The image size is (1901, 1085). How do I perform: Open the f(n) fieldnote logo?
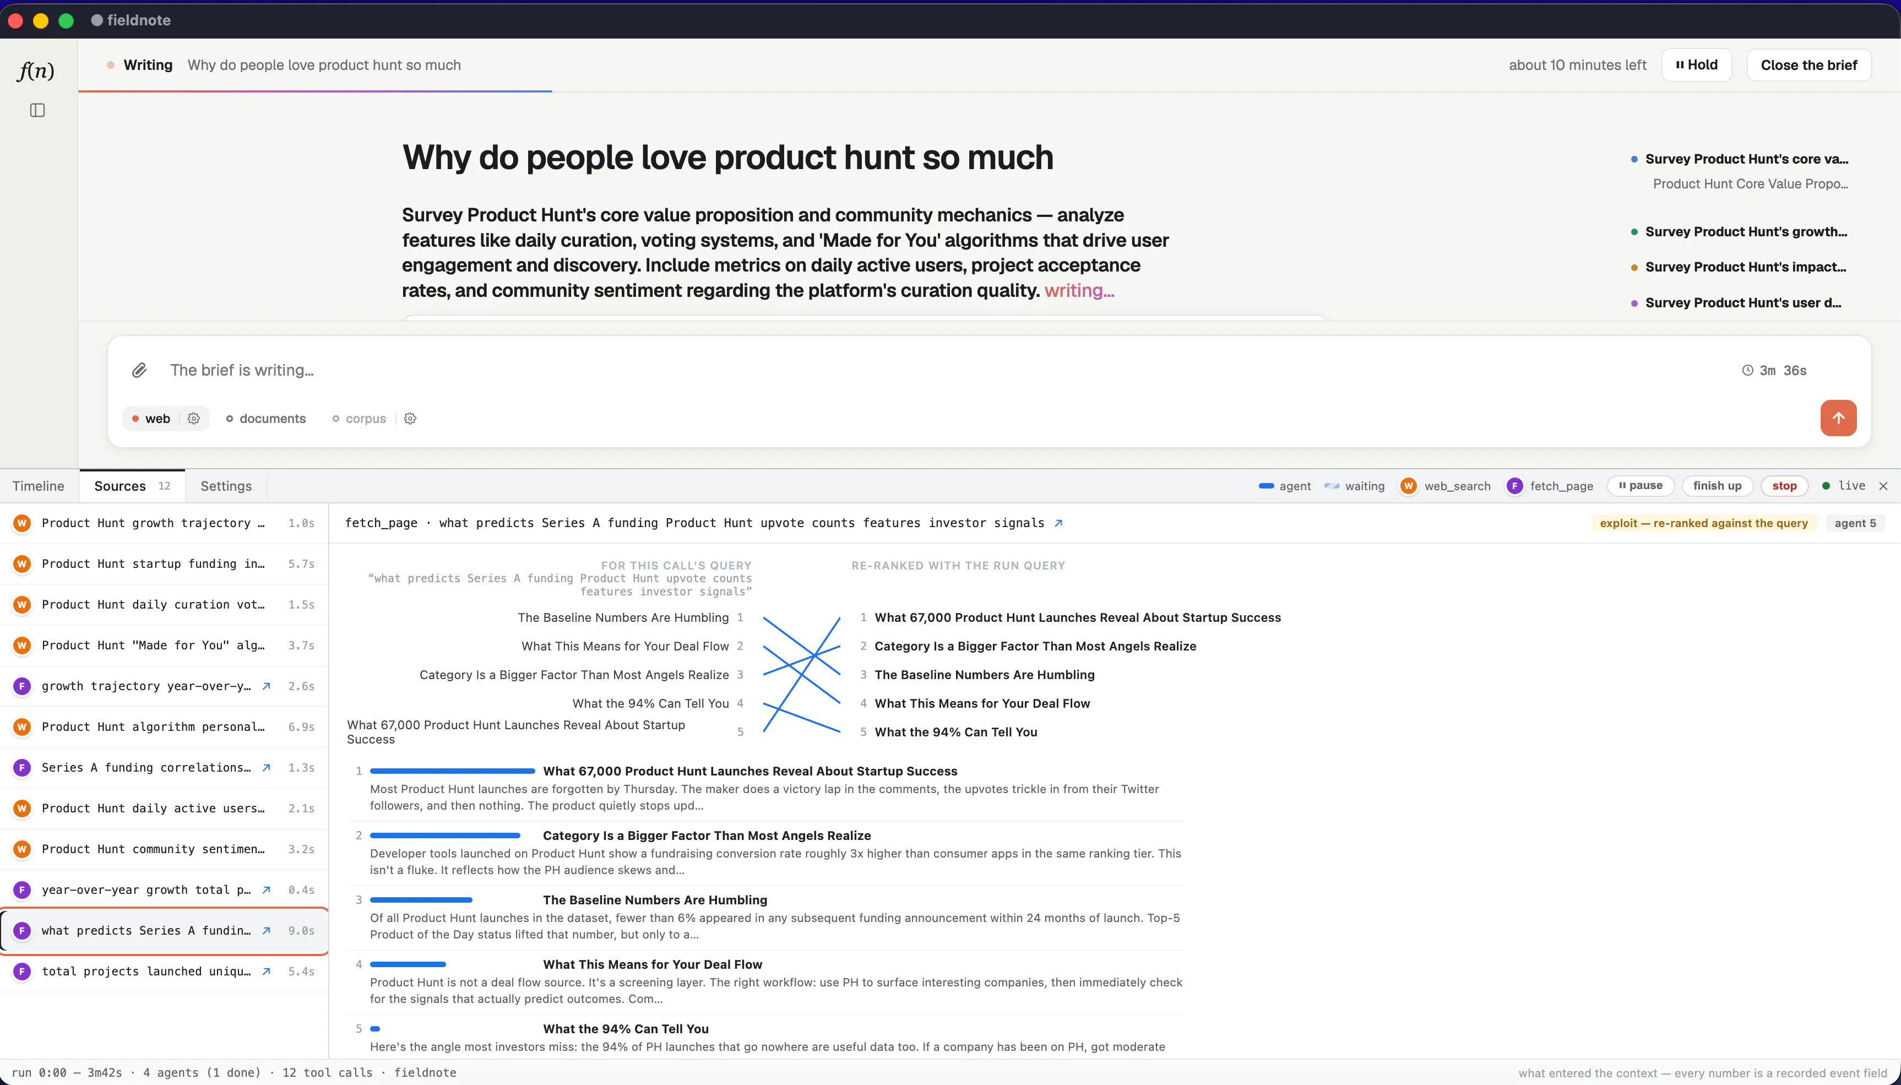click(x=36, y=71)
